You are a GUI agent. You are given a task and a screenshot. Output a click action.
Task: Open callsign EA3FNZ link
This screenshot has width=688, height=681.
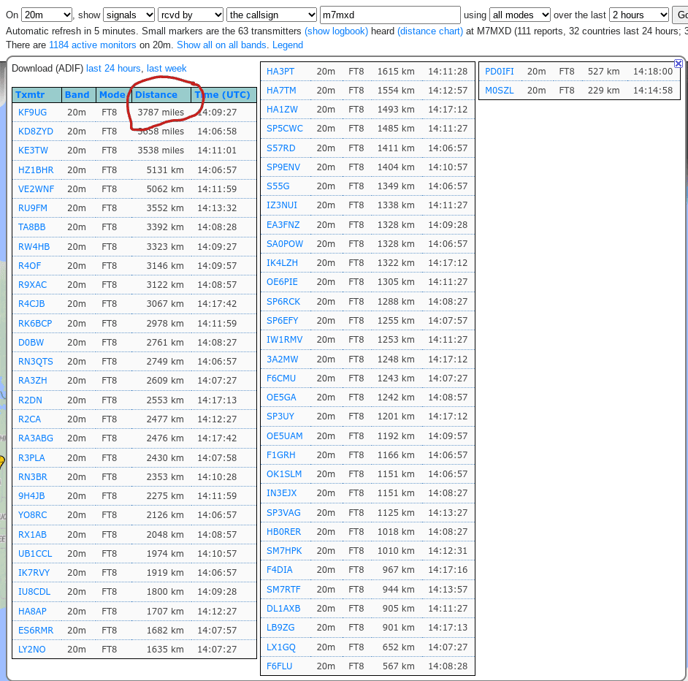click(x=283, y=225)
